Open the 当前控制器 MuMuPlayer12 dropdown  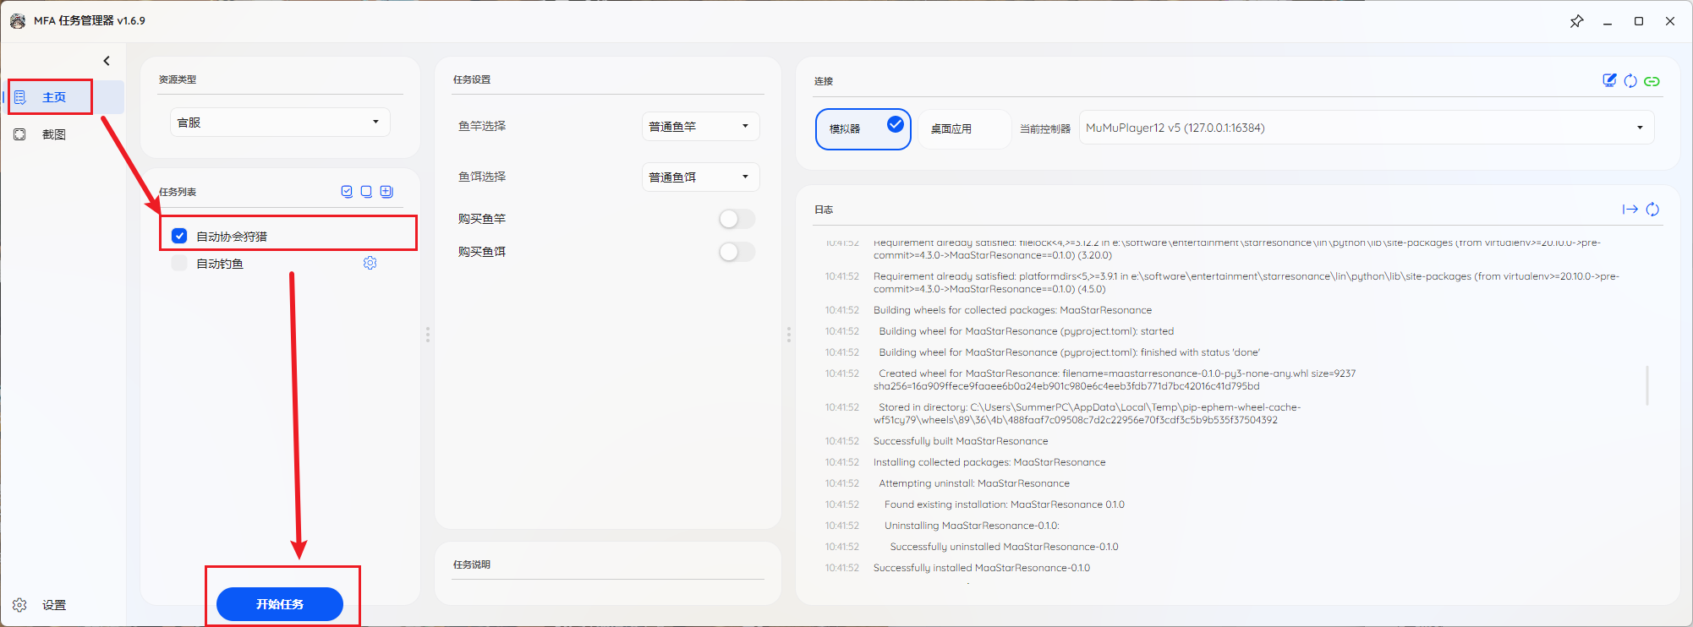pyautogui.click(x=1366, y=128)
